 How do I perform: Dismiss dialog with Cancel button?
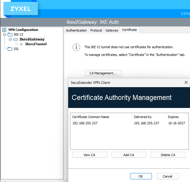[x=168, y=176]
